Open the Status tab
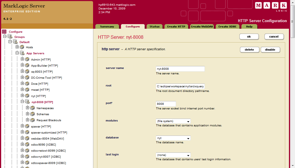This screenshot has width=295, height=168. [x=154, y=26]
